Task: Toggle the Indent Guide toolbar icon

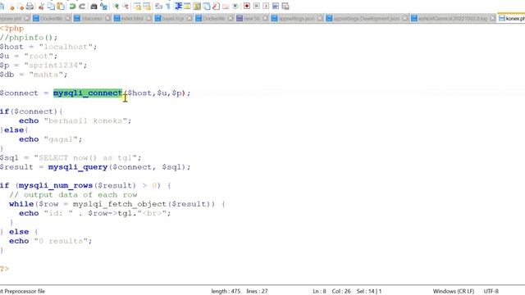Action: click(178, 7)
